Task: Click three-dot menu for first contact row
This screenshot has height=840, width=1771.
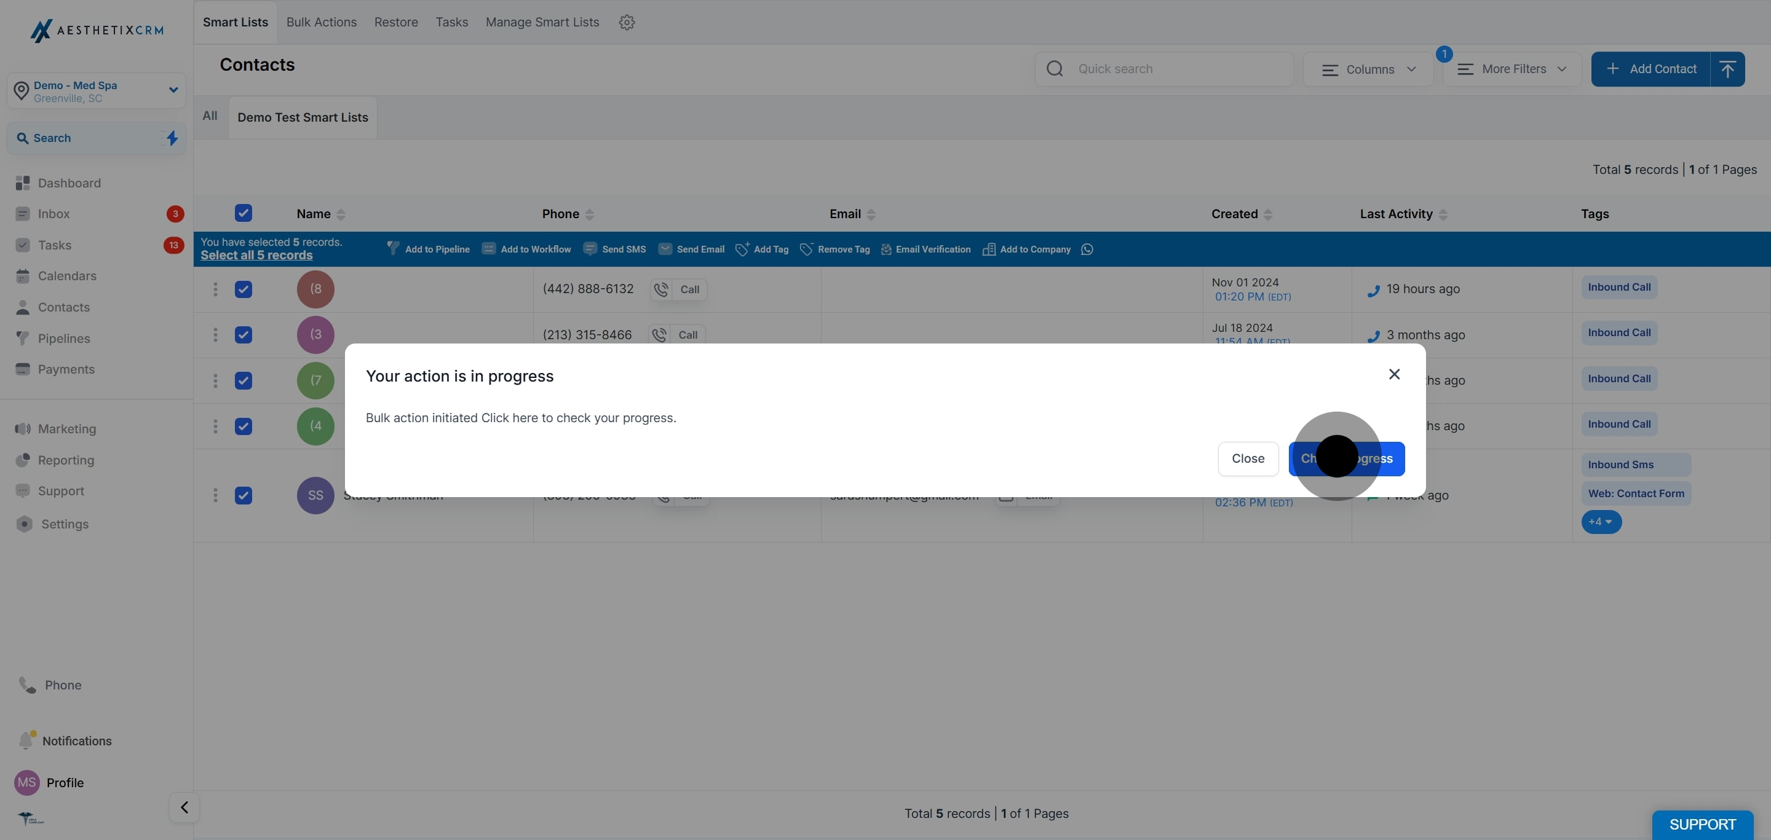Action: click(215, 289)
